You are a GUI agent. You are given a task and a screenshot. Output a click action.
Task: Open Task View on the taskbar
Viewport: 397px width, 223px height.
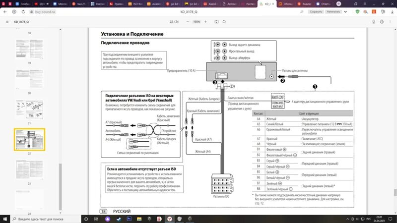click(96, 219)
